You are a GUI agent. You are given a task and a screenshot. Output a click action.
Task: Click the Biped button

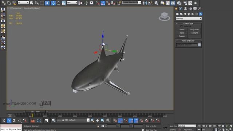(x=182, y=33)
